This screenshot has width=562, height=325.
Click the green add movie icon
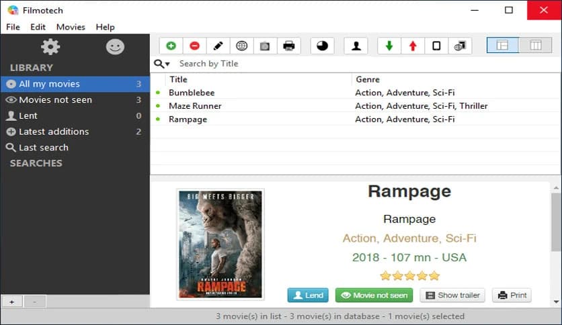[171, 46]
